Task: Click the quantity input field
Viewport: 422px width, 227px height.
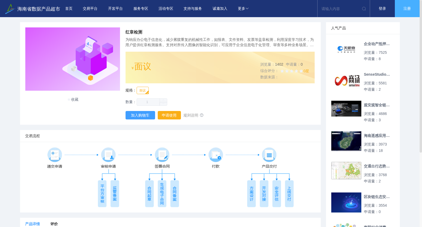Action: 148,102
